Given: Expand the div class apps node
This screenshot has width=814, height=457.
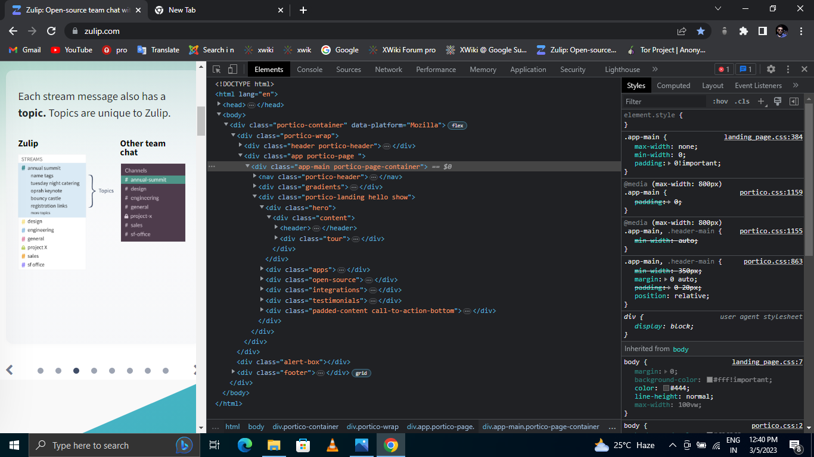Looking at the screenshot, I should pyautogui.click(x=262, y=269).
